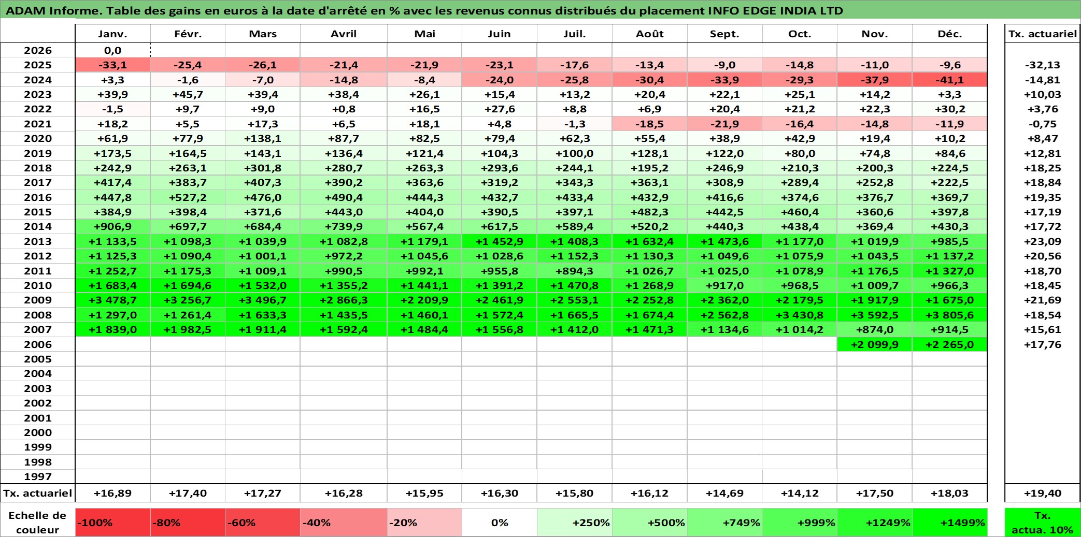Select the 1997 row label
1081x537 pixels.
tap(38, 476)
